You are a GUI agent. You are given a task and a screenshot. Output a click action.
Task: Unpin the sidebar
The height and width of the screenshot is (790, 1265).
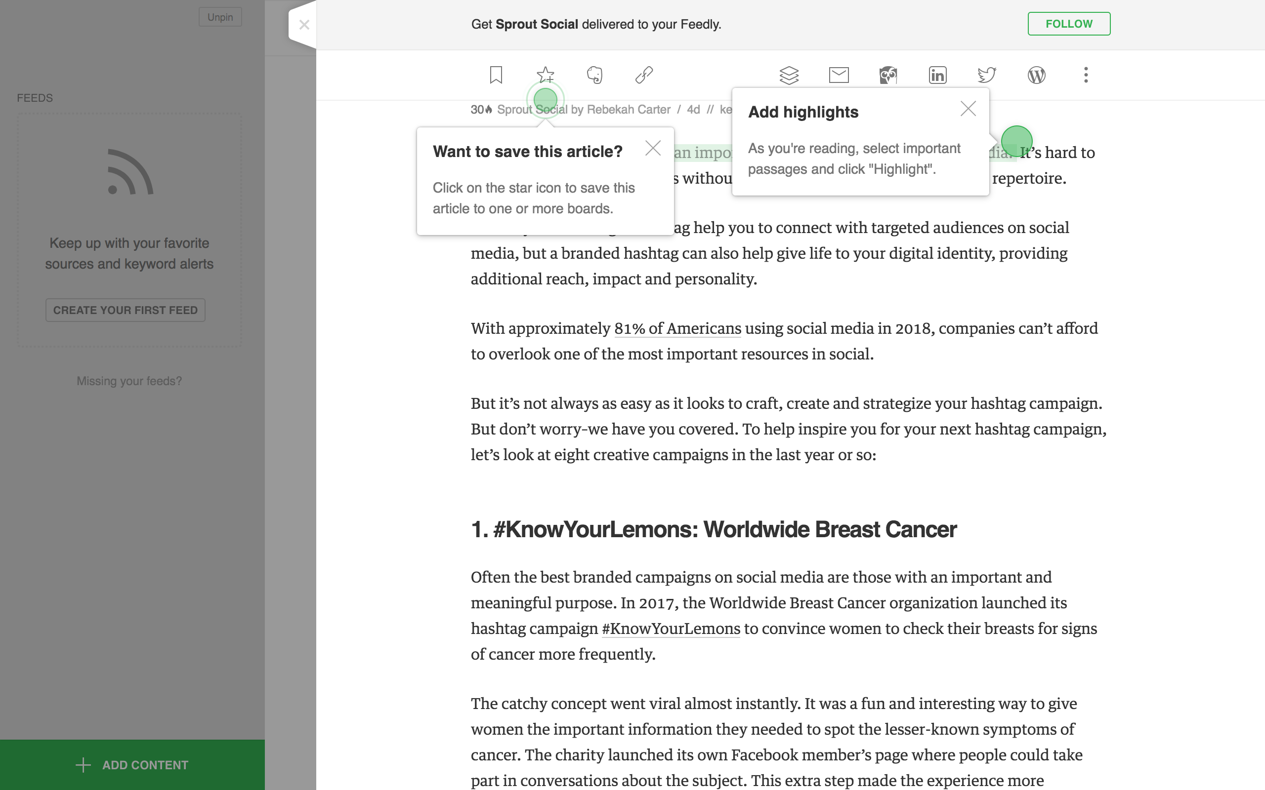pos(220,17)
